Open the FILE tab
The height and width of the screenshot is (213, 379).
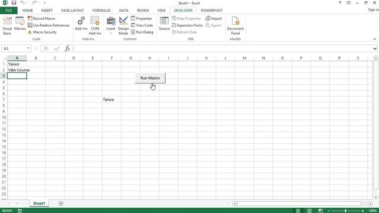coord(8,11)
